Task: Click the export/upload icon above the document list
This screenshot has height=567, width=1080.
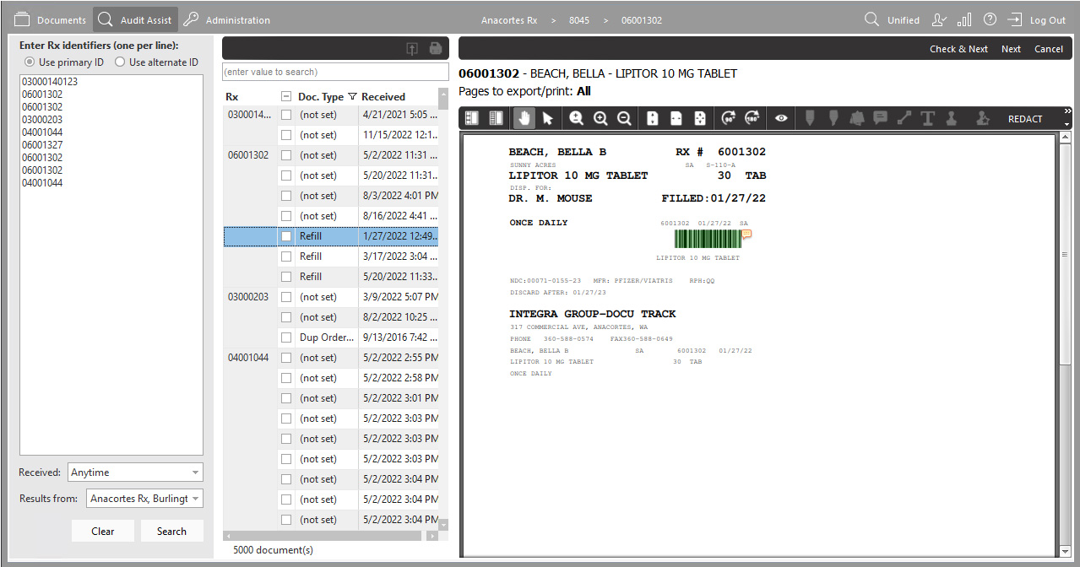Action: click(x=412, y=48)
